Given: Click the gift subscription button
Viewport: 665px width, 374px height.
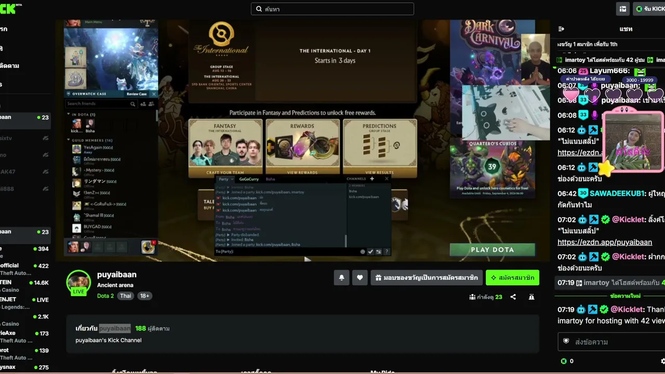Looking at the screenshot, I should click(x=427, y=278).
